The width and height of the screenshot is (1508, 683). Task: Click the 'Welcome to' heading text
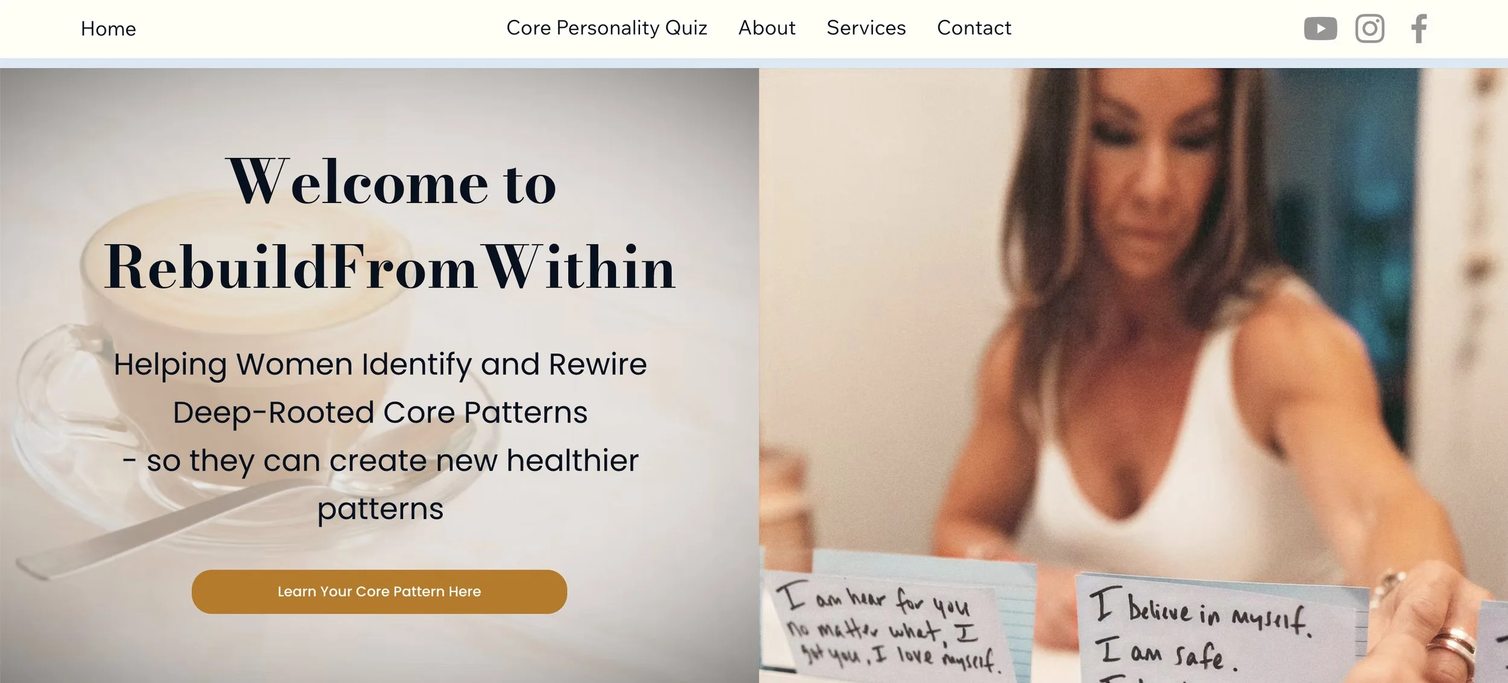point(391,181)
